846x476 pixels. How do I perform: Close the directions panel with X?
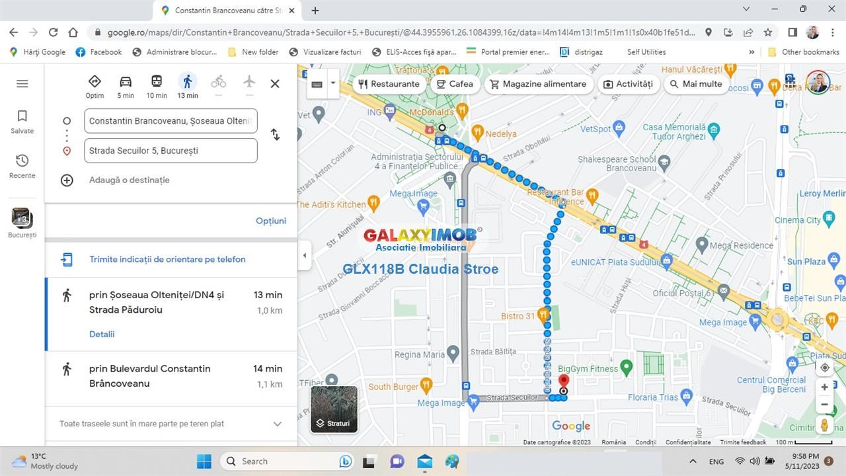pos(275,83)
